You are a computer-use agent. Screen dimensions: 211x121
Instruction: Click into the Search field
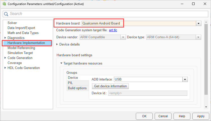click(x=106, y=14)
